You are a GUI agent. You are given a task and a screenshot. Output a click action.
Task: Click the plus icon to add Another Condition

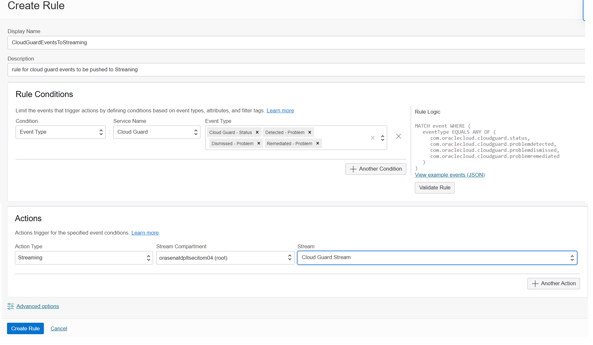[353, 169]
